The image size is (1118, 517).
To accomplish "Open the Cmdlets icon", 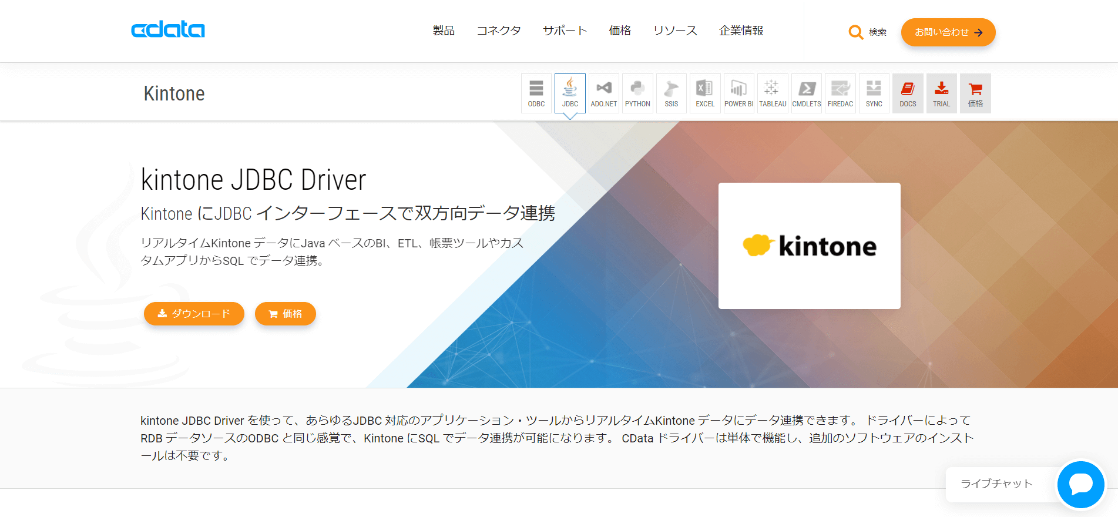I will point(807,93).
